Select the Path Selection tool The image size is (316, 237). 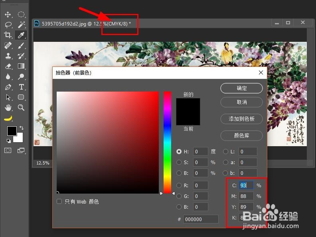pos(8,97)
